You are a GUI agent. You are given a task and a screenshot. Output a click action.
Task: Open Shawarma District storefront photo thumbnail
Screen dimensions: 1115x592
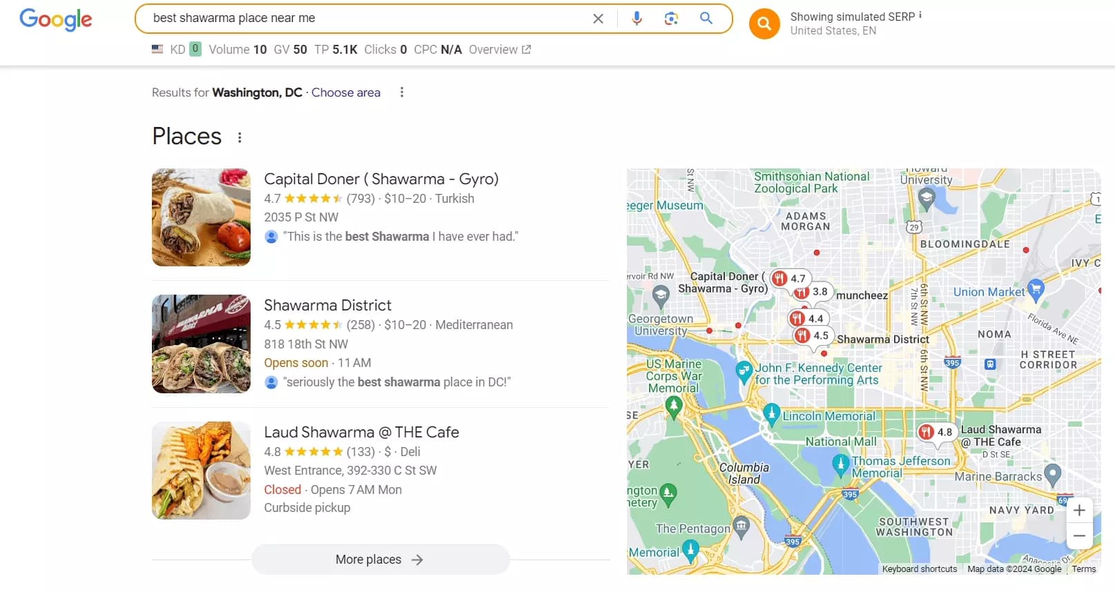(201, 344)
